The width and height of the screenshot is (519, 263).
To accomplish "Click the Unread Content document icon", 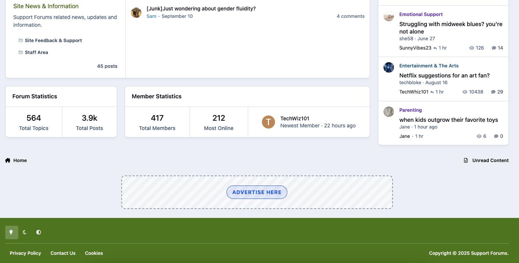I will pyautogui.click(x=466, y=161).
